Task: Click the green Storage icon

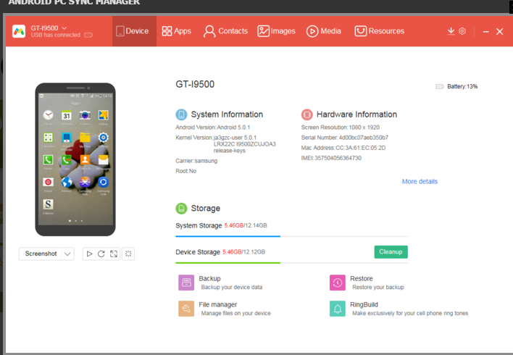Action: point(181,209)
